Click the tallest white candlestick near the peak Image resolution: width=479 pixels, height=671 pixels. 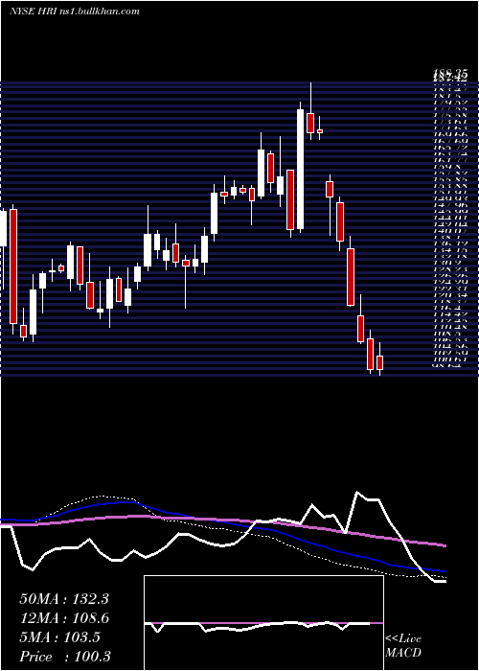[300, 169]
